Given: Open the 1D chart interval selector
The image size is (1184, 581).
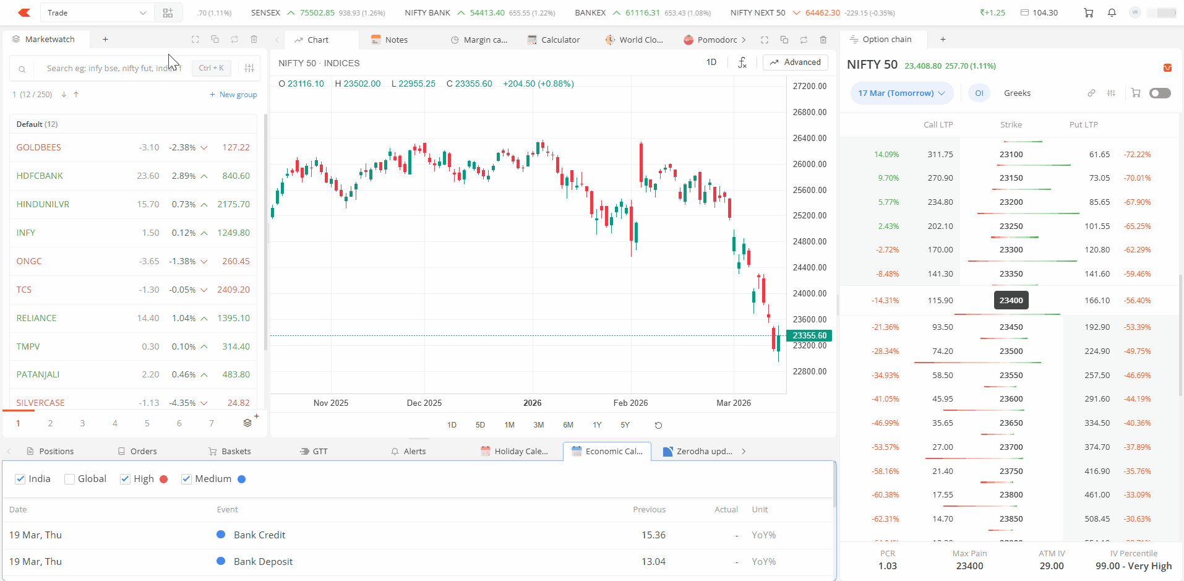Looking at the screenshot, I should point(711,62).
